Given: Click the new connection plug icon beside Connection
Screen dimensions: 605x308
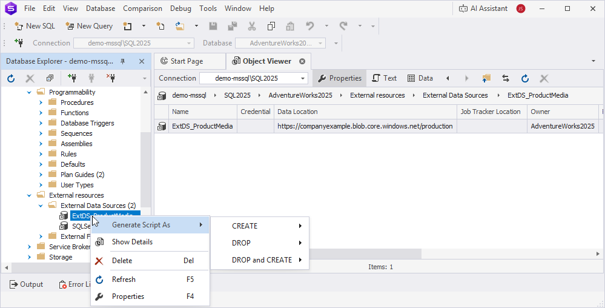Looking at the screenshot, I should pos(19,43).
